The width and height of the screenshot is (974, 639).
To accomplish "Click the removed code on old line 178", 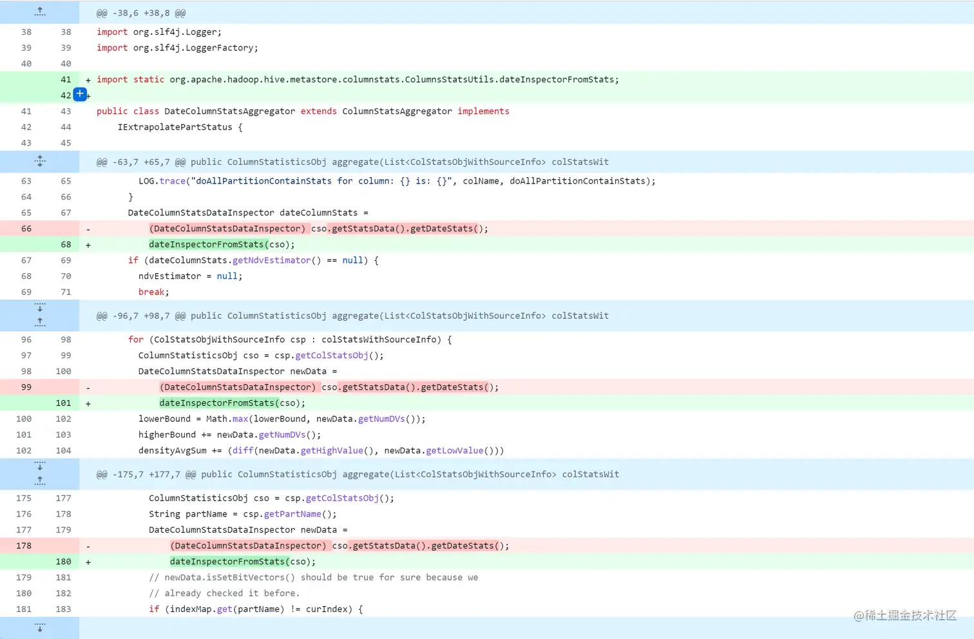I will pyautogui.click(x=339, y=545).
